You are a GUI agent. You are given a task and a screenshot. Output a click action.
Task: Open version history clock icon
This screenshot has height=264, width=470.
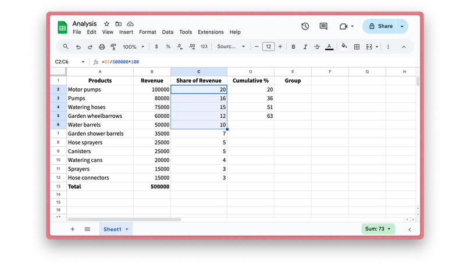[x=305, y=26]
